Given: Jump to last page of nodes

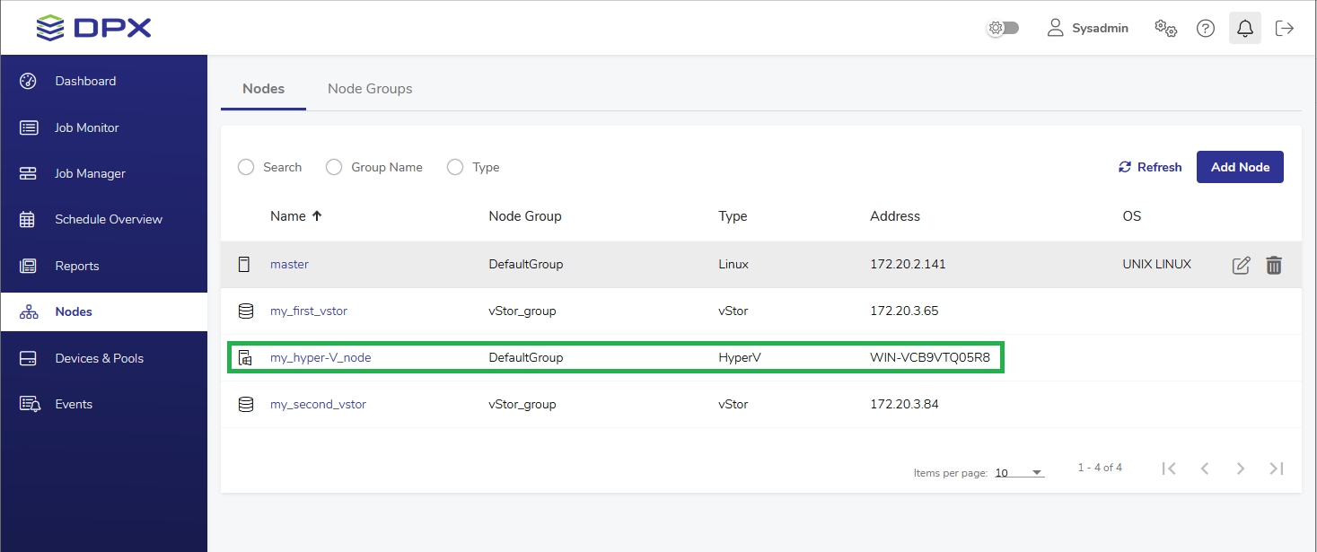Looking at the screenshot, I should pos(1276,469).
